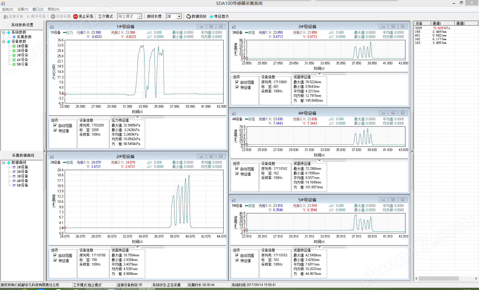Select green 5#设备 icon under 设备参数
This screenshot has width=479, height=290.
14,64
